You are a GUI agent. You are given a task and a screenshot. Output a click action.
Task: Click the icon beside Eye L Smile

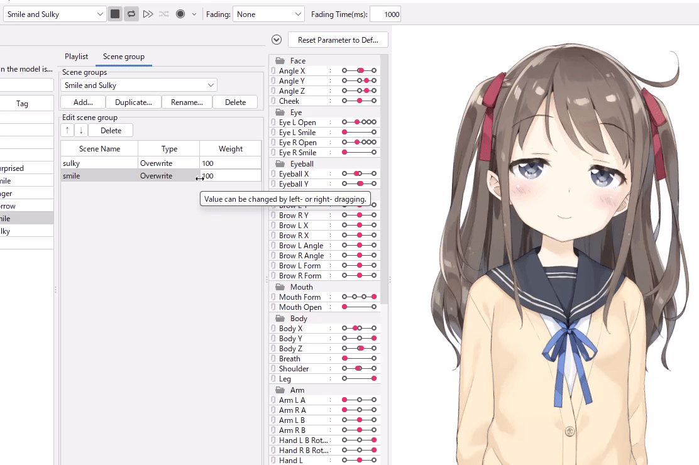[273, 133]
